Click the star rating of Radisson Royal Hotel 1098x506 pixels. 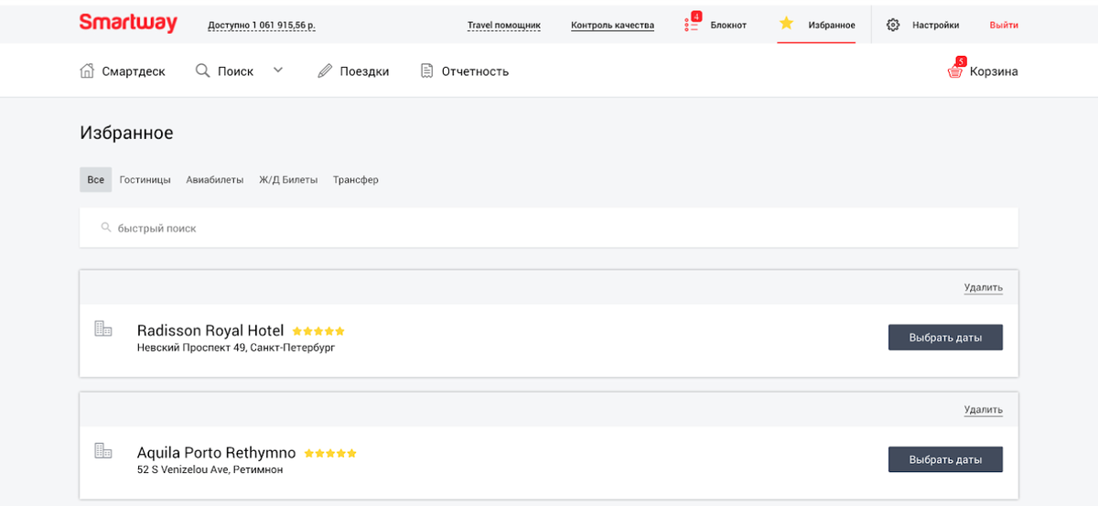(318, 331)
